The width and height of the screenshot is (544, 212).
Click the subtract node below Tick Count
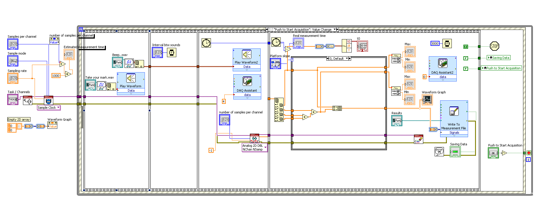tap(288, 49)
